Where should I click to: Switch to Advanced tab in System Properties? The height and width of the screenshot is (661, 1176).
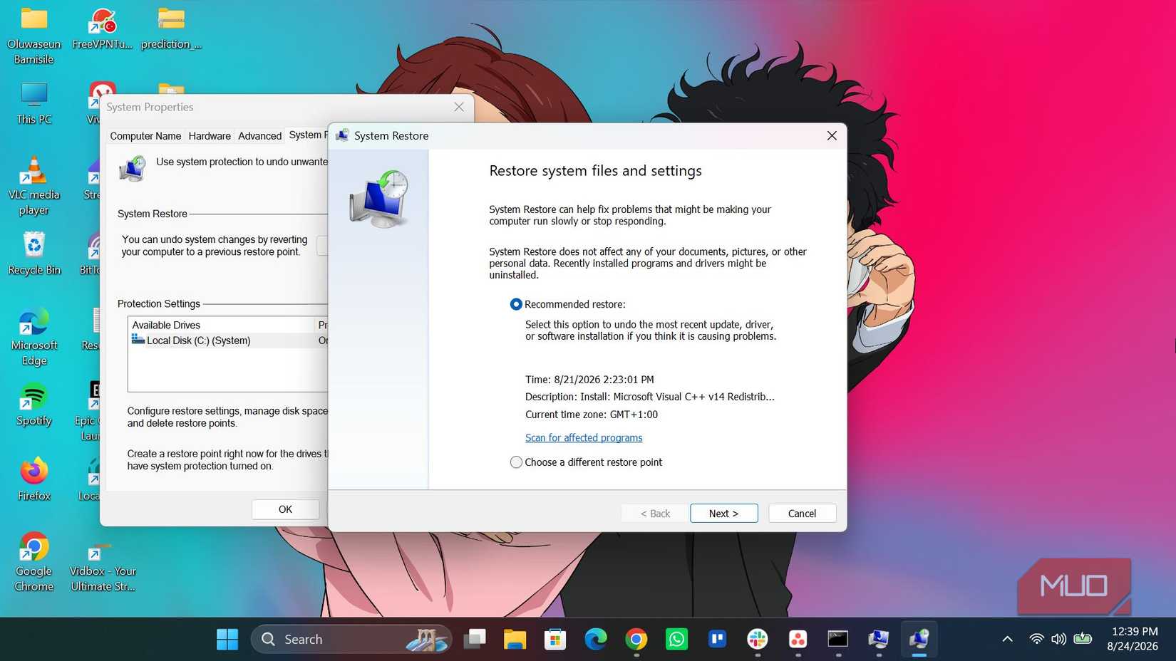tap(259, 135)
